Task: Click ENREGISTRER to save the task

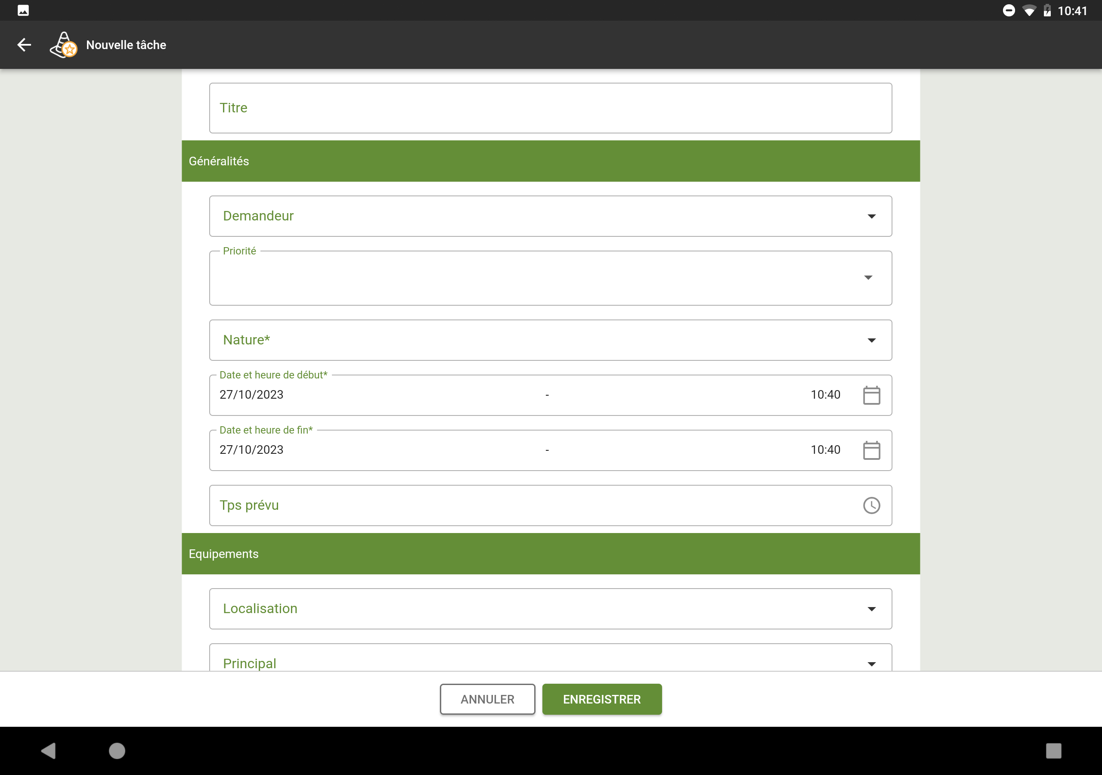Action: (602, 699)
